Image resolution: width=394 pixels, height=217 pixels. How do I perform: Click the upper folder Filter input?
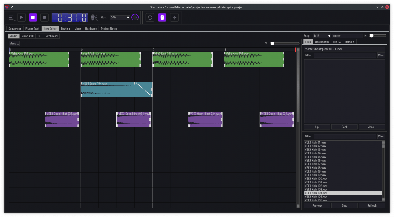[x=345, y=55]
